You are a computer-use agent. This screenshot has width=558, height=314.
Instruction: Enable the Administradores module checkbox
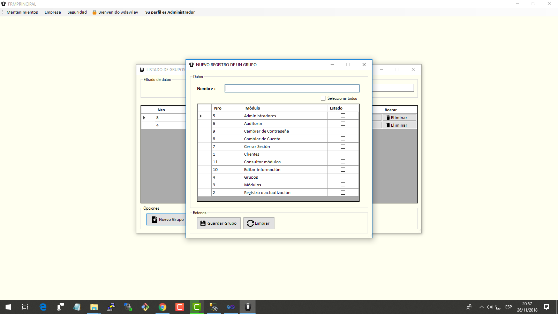[x=343, y=116]
